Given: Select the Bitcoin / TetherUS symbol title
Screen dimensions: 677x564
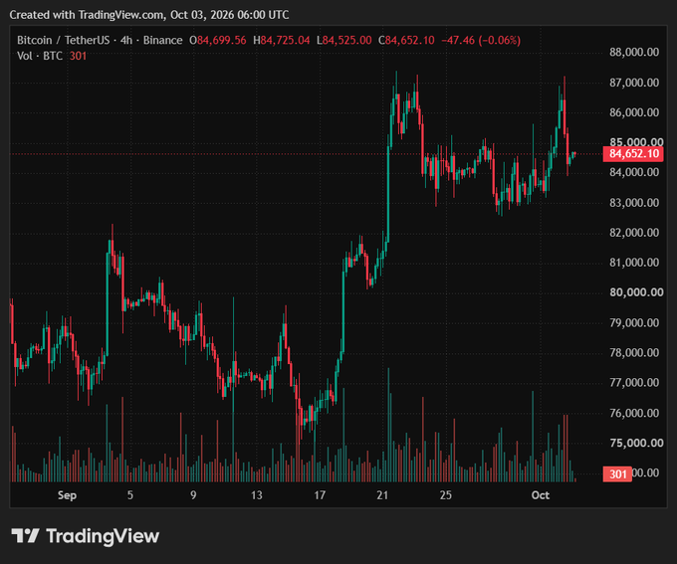Looking at the screenshot, I should click(63, 40).
